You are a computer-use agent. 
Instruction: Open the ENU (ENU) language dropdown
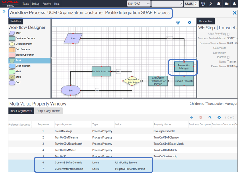click(139, 4)
